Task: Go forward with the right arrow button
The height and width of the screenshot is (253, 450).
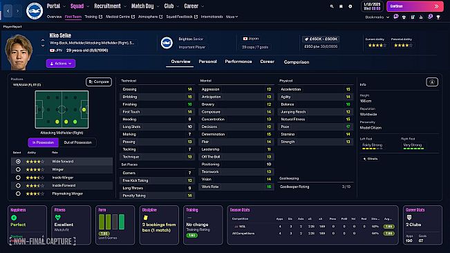Action: click(17, 11)
